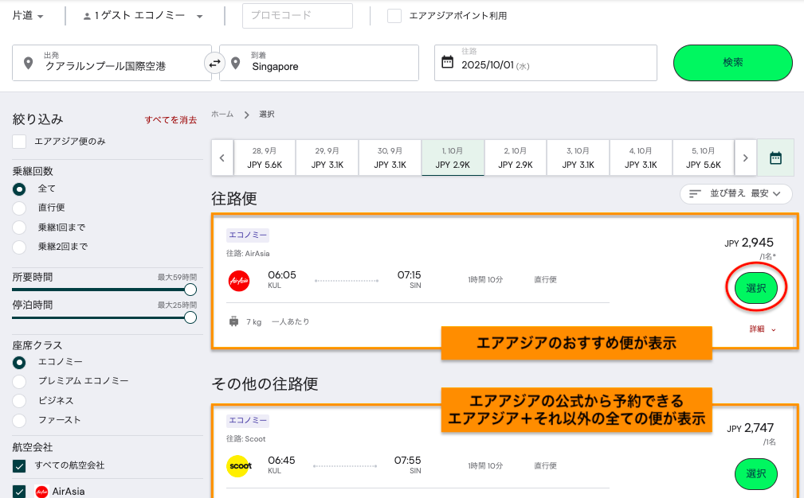The image size is (804, 498).
Task: Select the AirAsia 06:05 flight
Action: coord(756,288)
